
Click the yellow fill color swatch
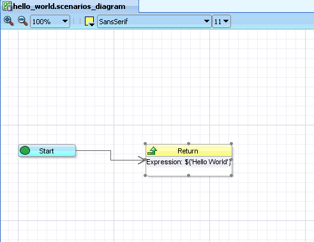point(89,21)
